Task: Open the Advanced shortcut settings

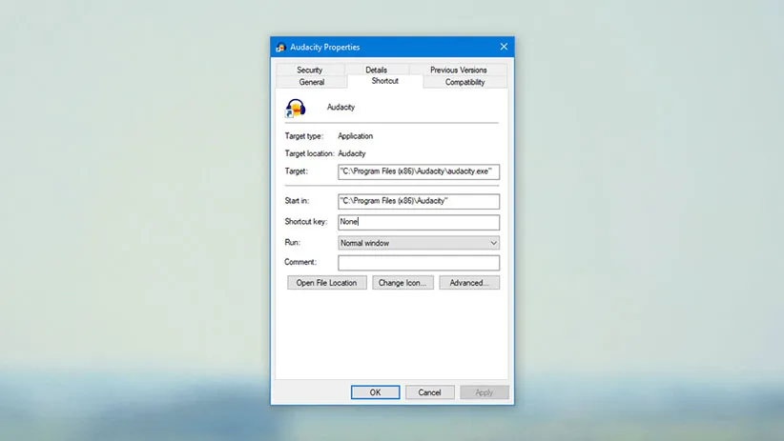Action: pos(468,283)
